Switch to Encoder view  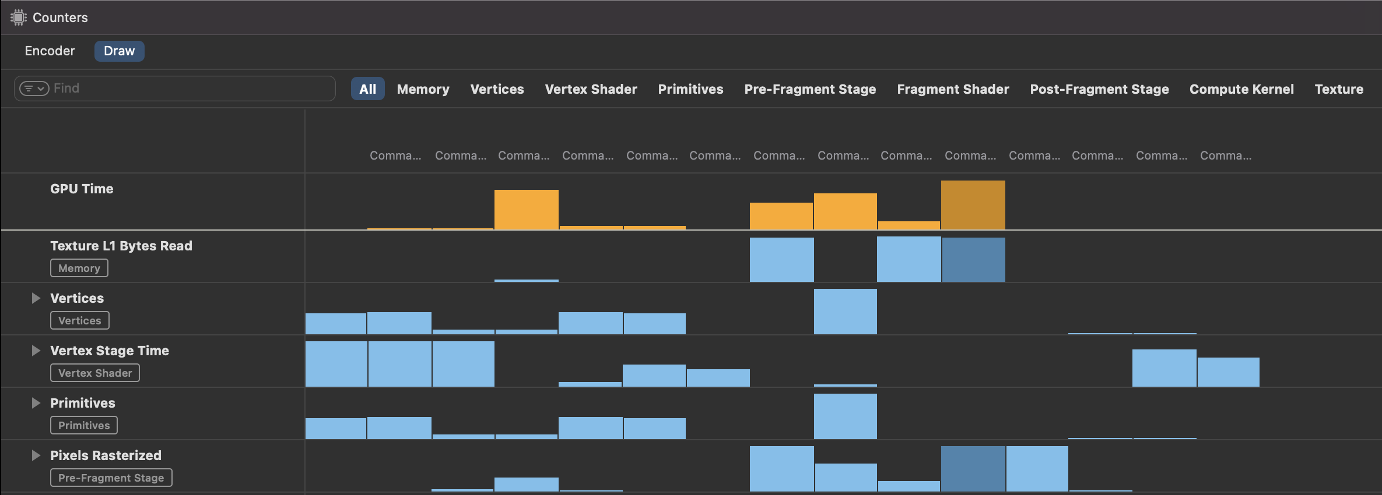pyautogui.click(x=50, y=51)
